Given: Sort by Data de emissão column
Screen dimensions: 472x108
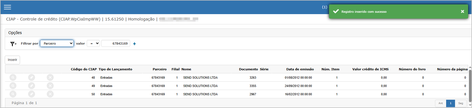Looking at the screenshot, I should (300, 69).
